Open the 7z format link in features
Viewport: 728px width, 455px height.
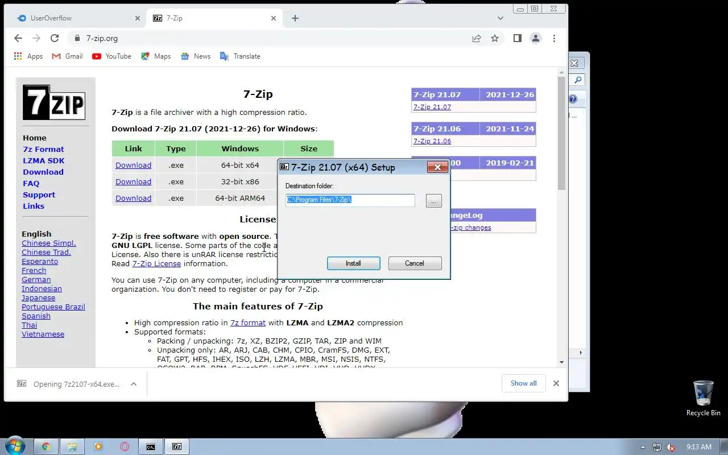tap(248, 322)
